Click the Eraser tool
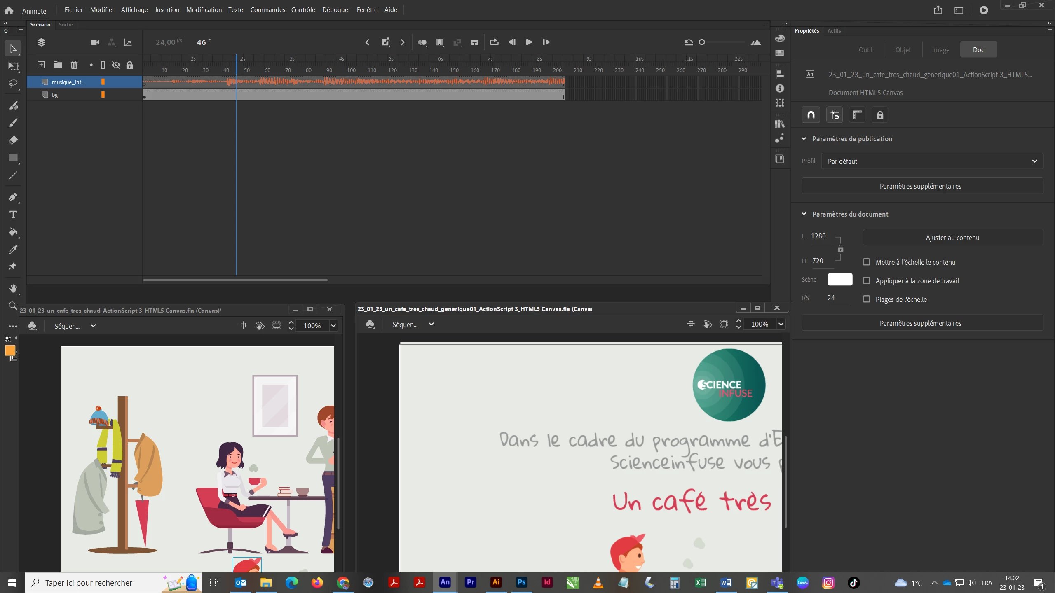The height and width of the screenshot is (593, 1055). coord(13,140)
